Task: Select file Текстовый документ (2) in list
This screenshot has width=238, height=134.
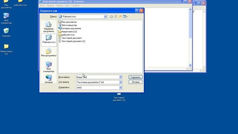Action: (72, 41)
